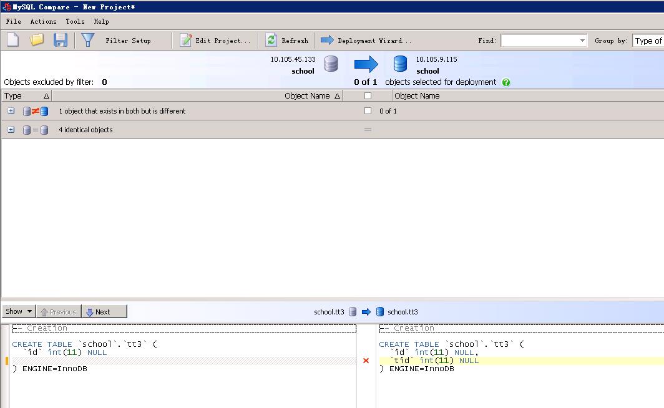
Task: Click the equals sign in identical objects row
Action: point(368,130)
